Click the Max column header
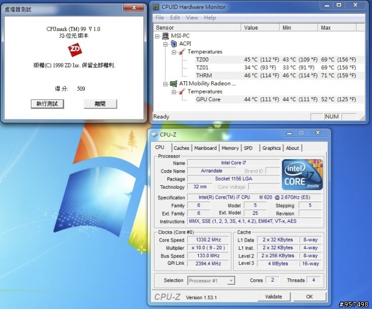Screen dimensions: 372x309 tap(337, 28)
